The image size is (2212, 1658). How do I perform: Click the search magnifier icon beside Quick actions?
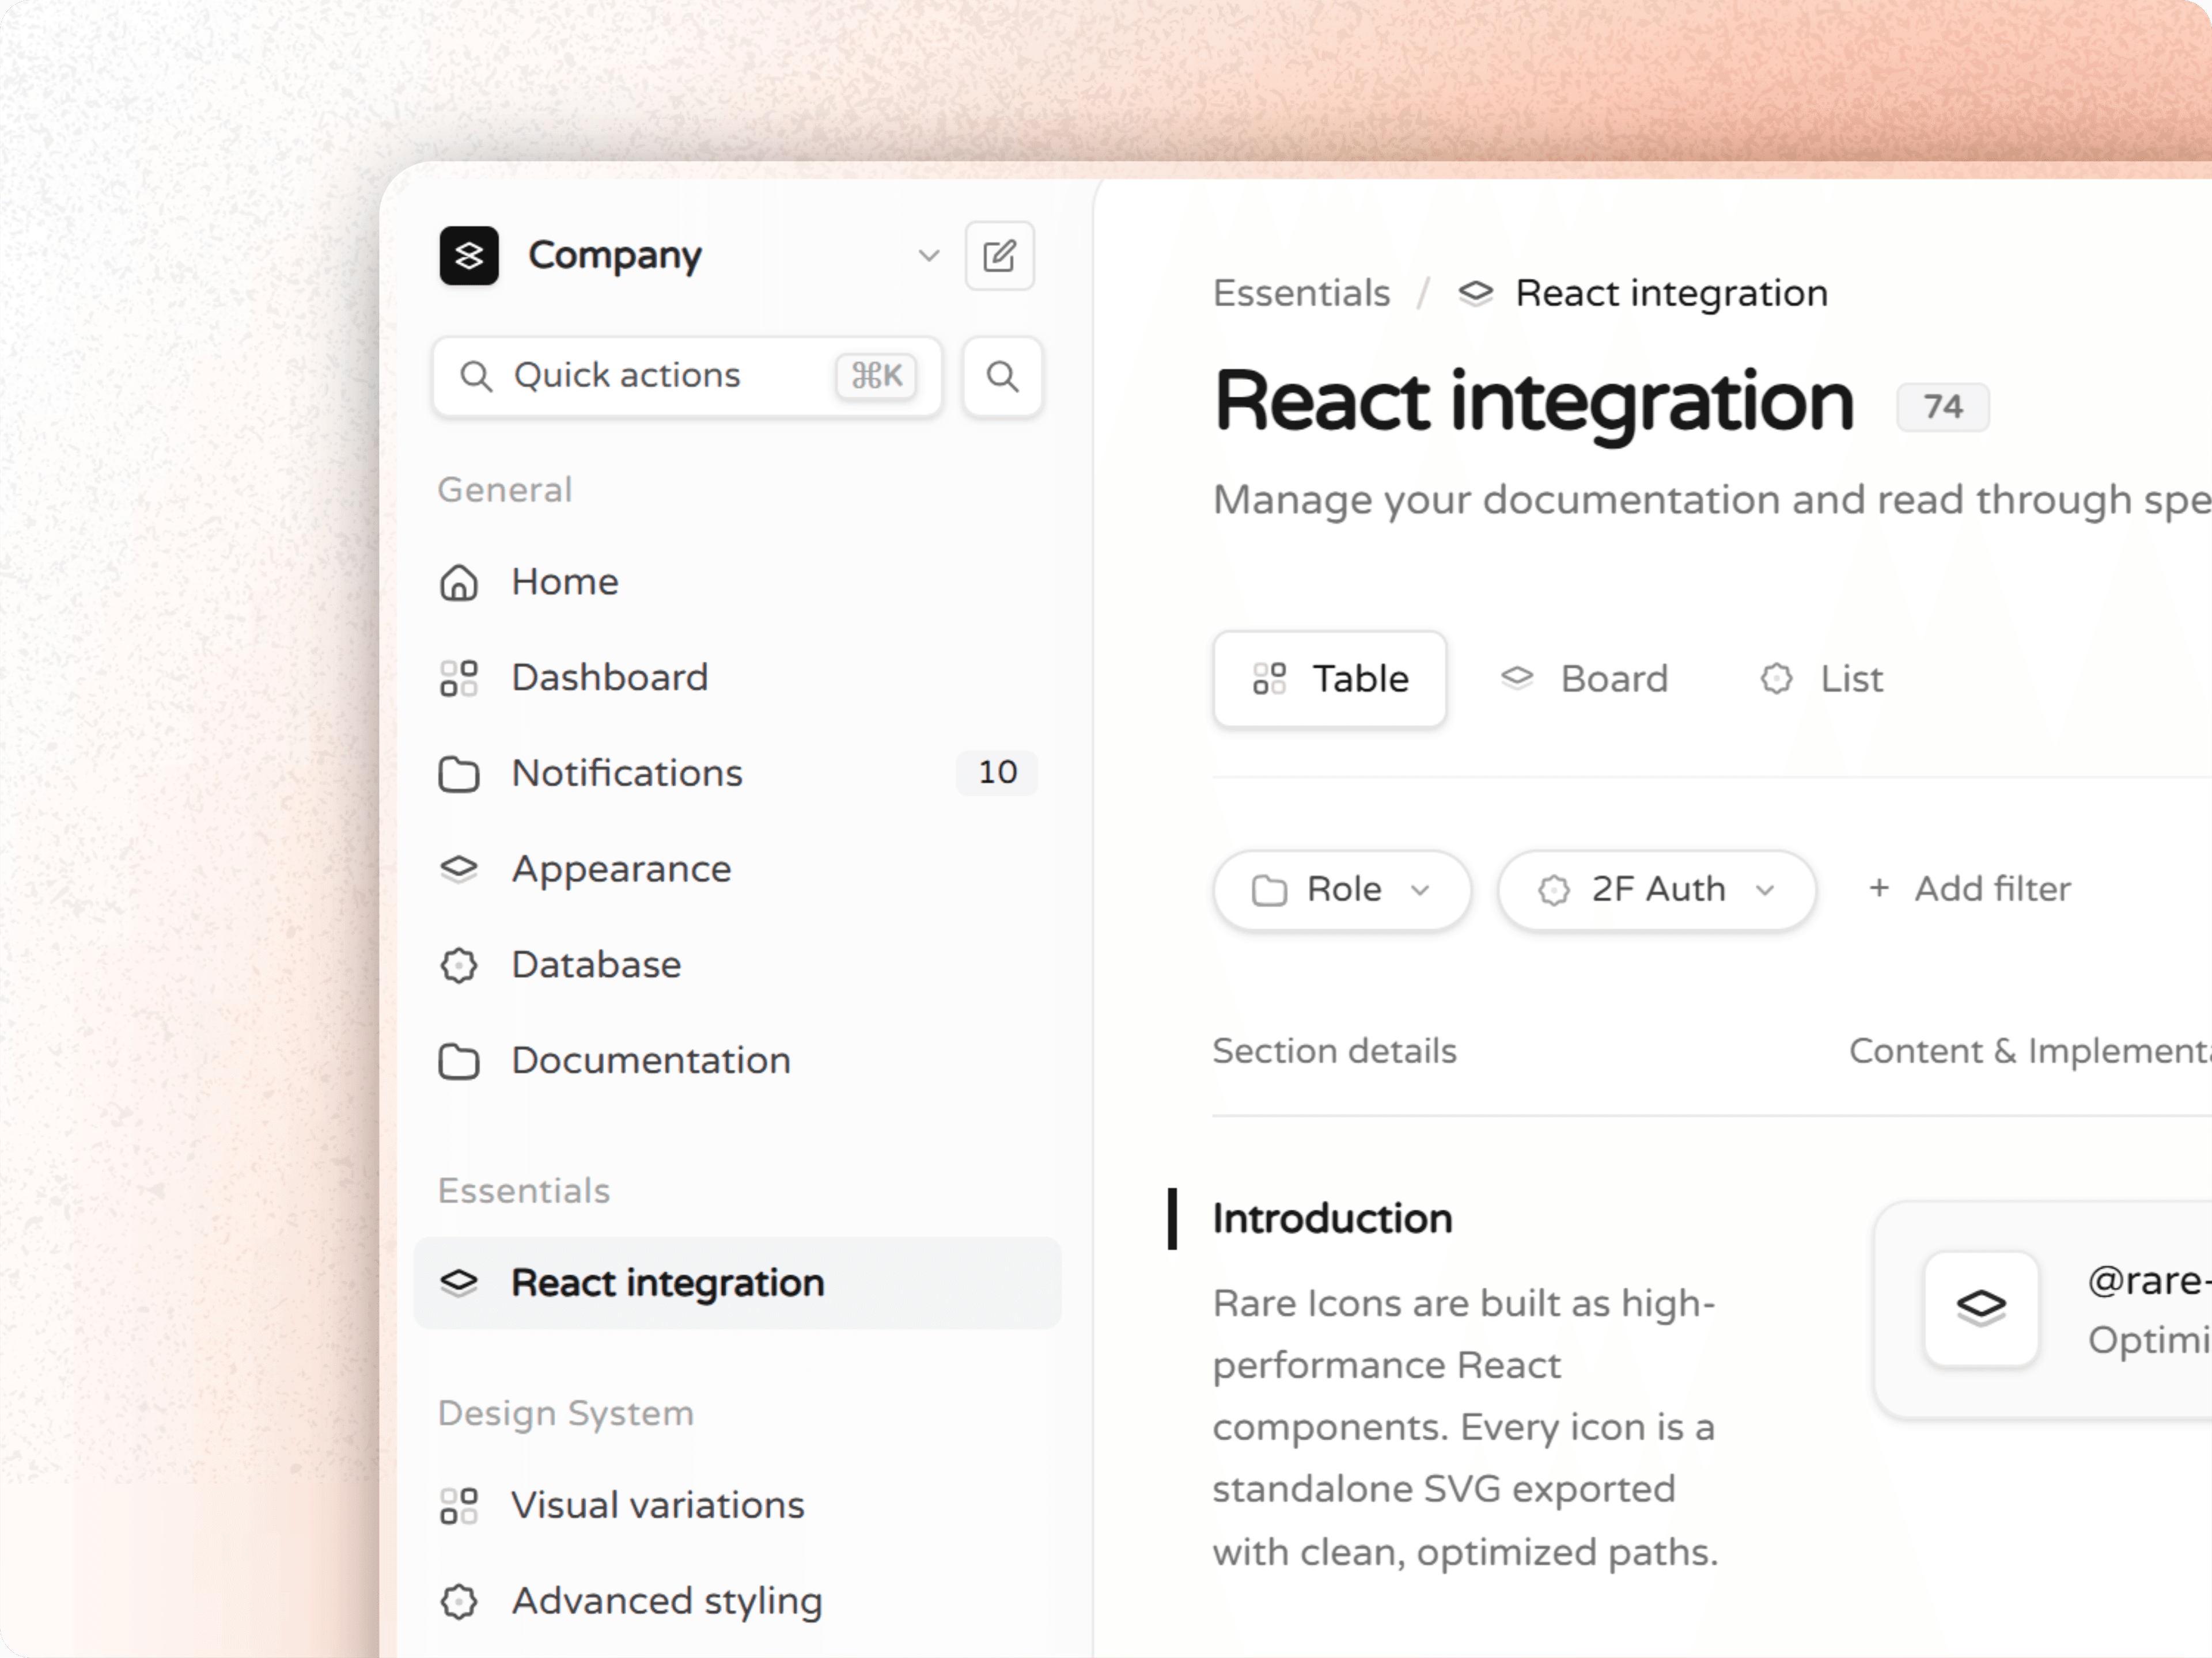(1002, 377)
